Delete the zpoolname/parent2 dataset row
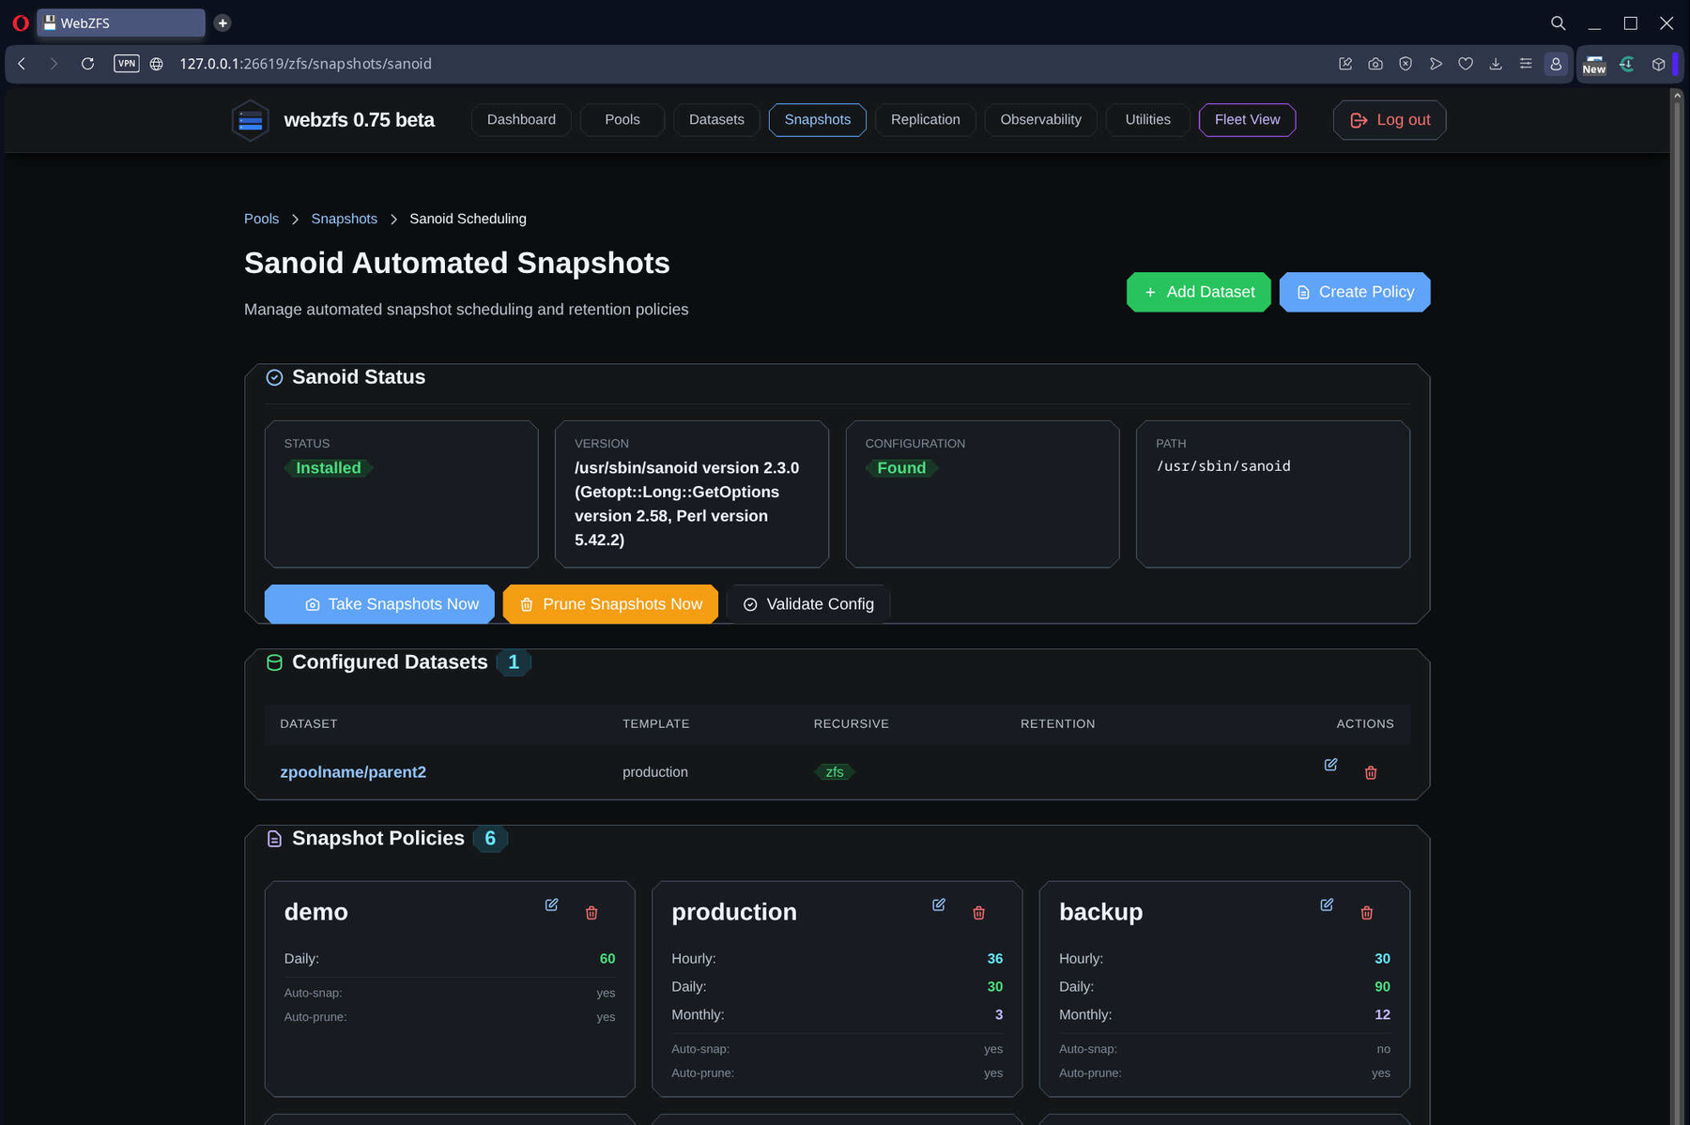The height and width of the screenshot is (1125, 1690). [1371, 772]
